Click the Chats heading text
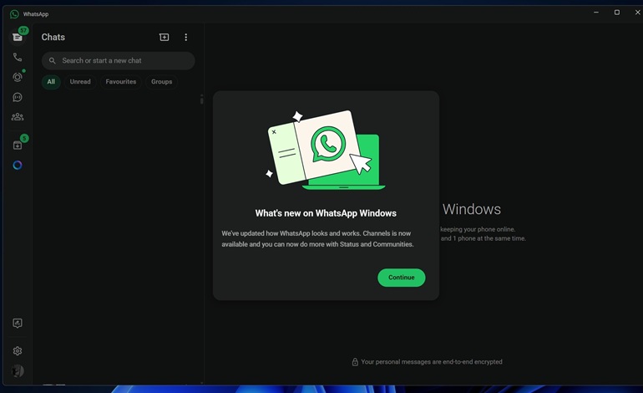The height and width of the screenshot is (393, 643). [x=53, y=37]
